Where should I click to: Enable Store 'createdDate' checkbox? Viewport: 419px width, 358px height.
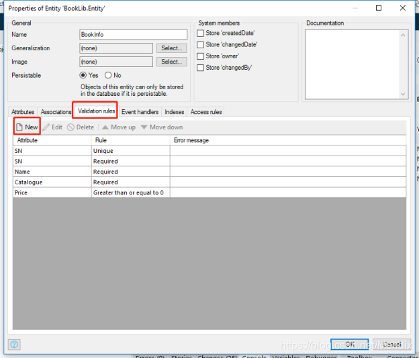(200, 33)
